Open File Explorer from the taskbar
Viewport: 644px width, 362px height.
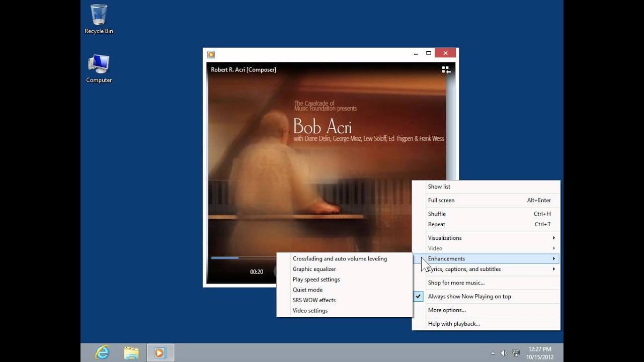point(131,352)
